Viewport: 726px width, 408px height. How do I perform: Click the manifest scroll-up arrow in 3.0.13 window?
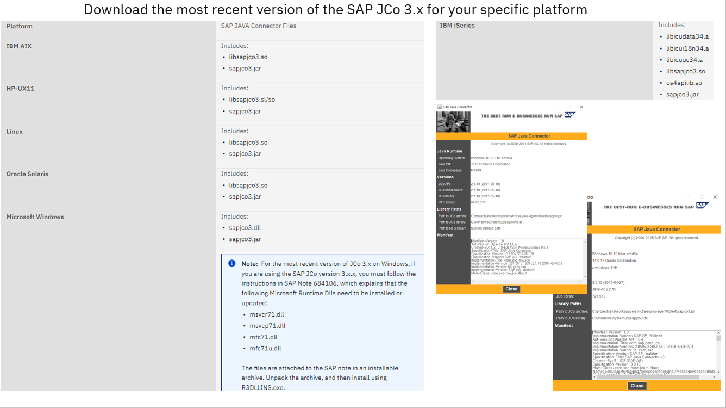(718, 333)
